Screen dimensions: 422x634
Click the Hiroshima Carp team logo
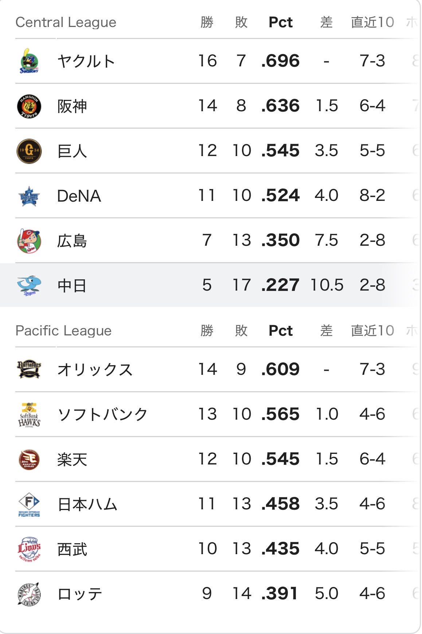click(29, 241)
